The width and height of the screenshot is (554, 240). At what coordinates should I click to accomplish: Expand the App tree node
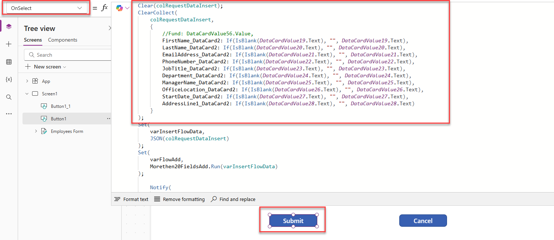pyautogui.click(x=27, y=81)
